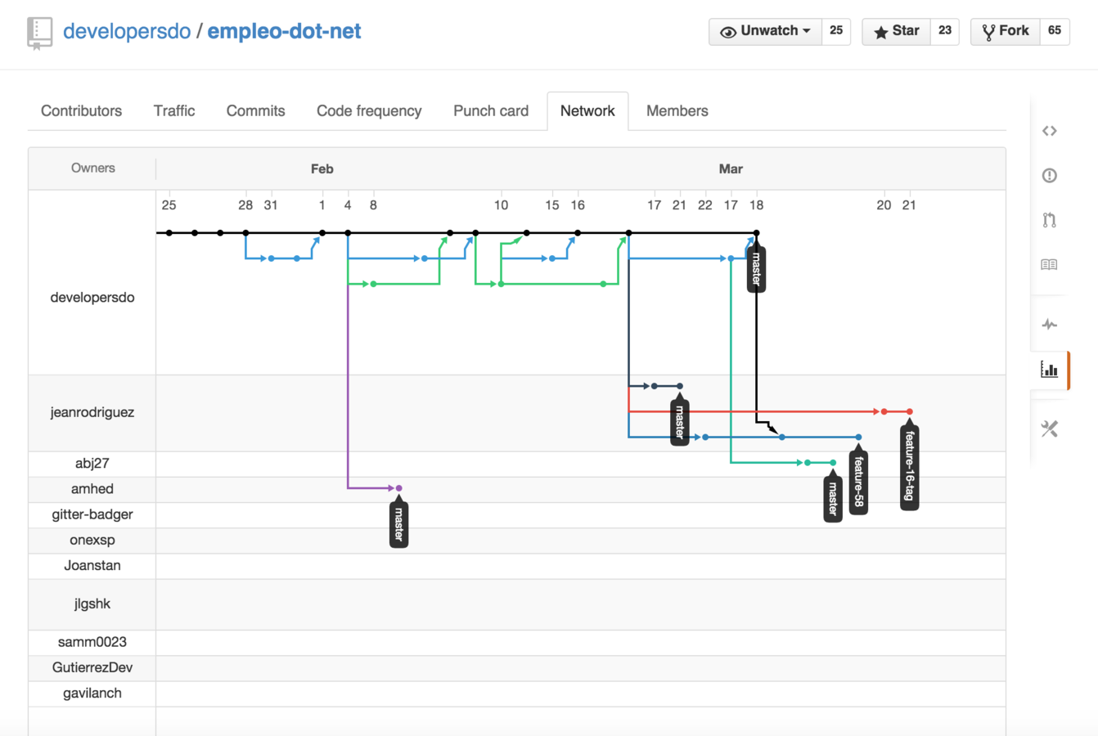Switch to the Members tab
Screen dimensions: 1098x736
pos(677,111)
